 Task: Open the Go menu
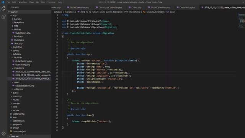pos(38,2)
